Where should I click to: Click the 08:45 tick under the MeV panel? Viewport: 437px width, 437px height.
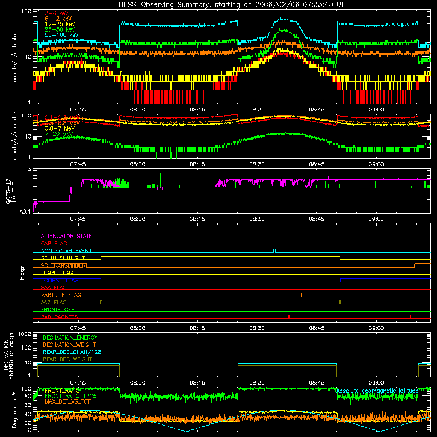(316, 164)
